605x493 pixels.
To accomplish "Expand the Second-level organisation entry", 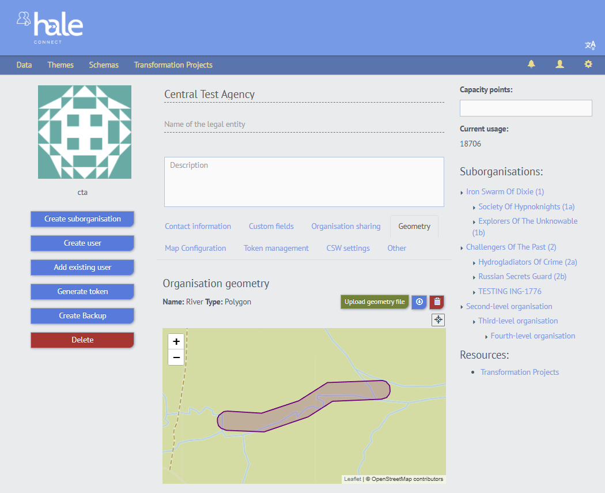I will [x=460, y=306].
